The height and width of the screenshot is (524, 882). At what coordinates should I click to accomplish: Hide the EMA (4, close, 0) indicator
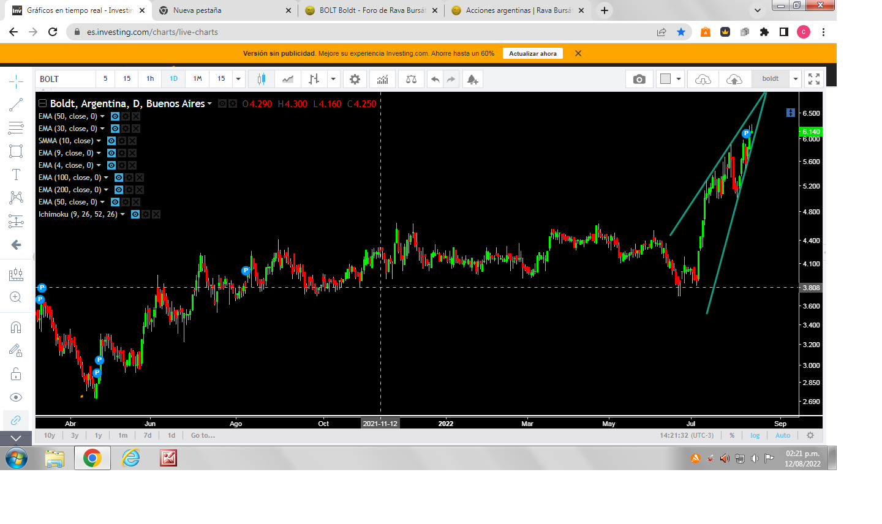pos(111,165)
